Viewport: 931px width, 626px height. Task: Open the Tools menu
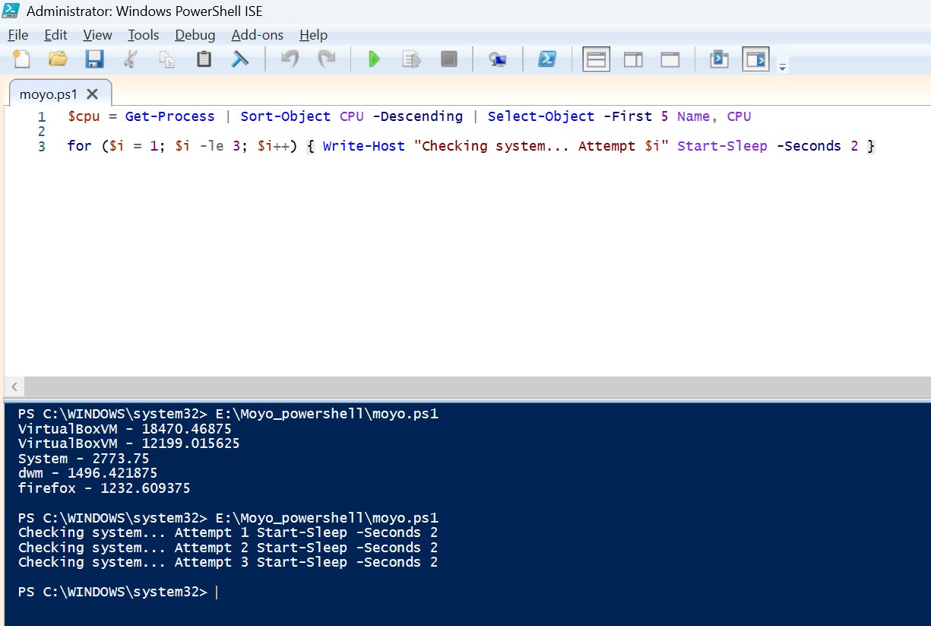click(x=143, y=35)
